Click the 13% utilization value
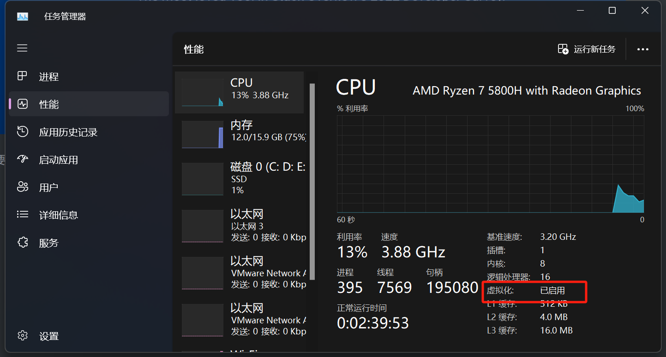Viewport: 666px width, 357px height. pos(352,252)
